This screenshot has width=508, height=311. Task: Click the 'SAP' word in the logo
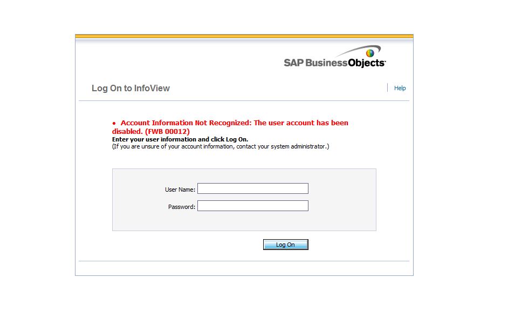[293, 63]
